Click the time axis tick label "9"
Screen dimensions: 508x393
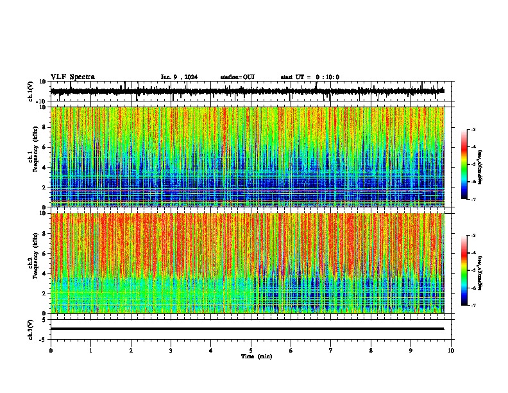[x=411, y=351]
